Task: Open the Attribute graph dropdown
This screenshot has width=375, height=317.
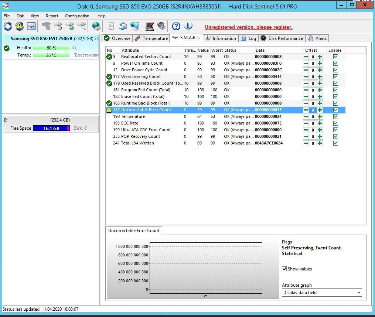Action: (x=322, y=292)
